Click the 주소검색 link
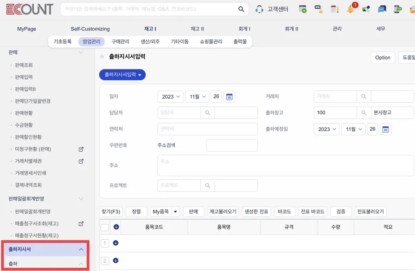 pos(166,145)
